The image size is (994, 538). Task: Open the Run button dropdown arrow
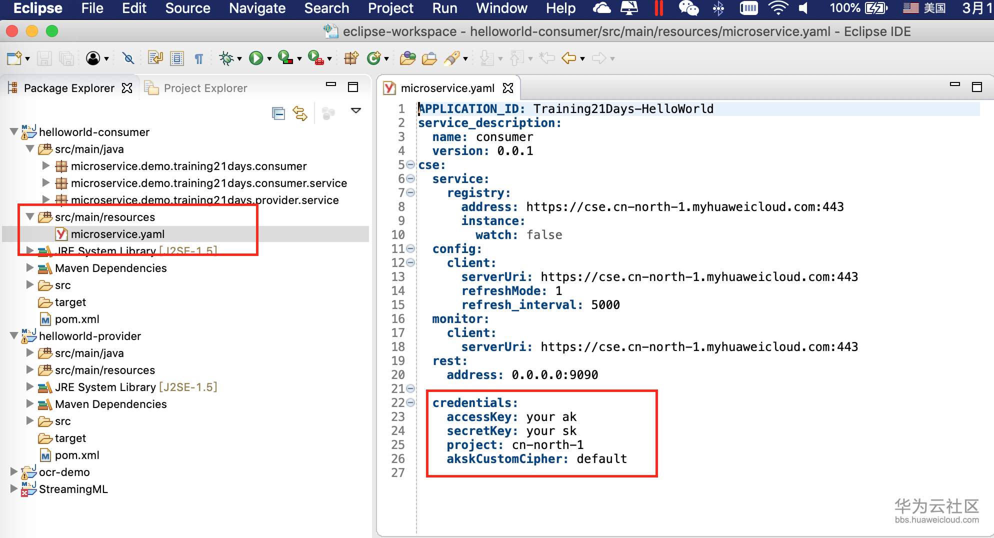click(269, 59)
